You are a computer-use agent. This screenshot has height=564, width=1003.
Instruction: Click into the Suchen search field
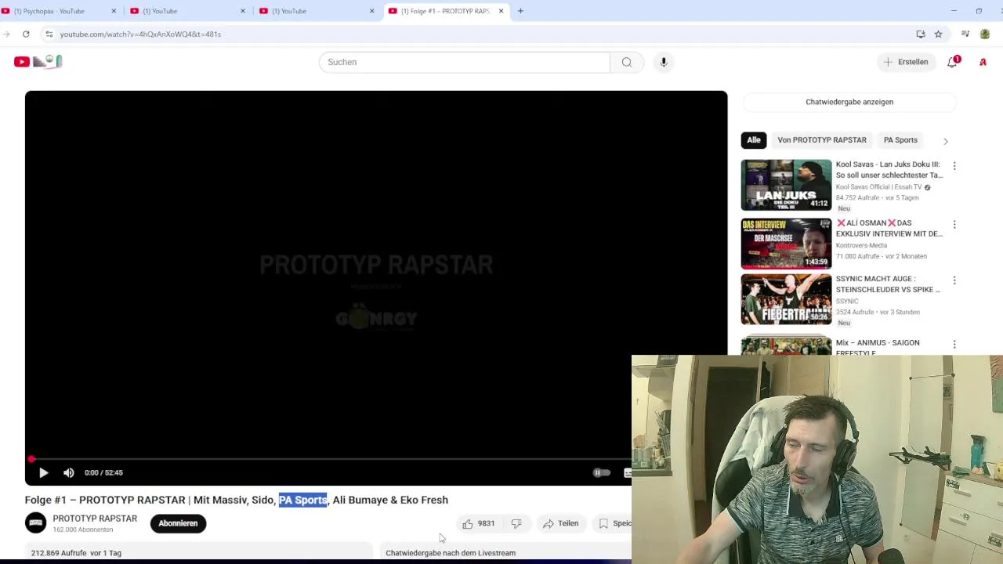[464, 62]
